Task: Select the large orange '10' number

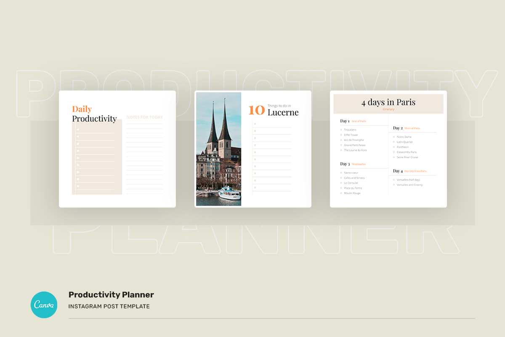Action: [x=257, y=110]
